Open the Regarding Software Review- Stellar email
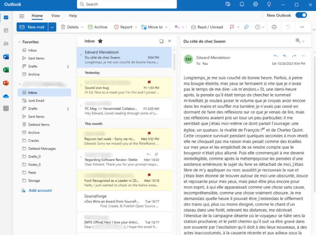Viewport: 316px width, 235px height. [x=124, y=160]
